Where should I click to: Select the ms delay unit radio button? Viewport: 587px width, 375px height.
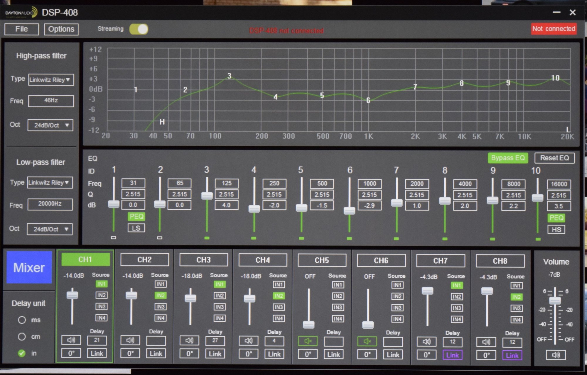[x=22, y=320]
